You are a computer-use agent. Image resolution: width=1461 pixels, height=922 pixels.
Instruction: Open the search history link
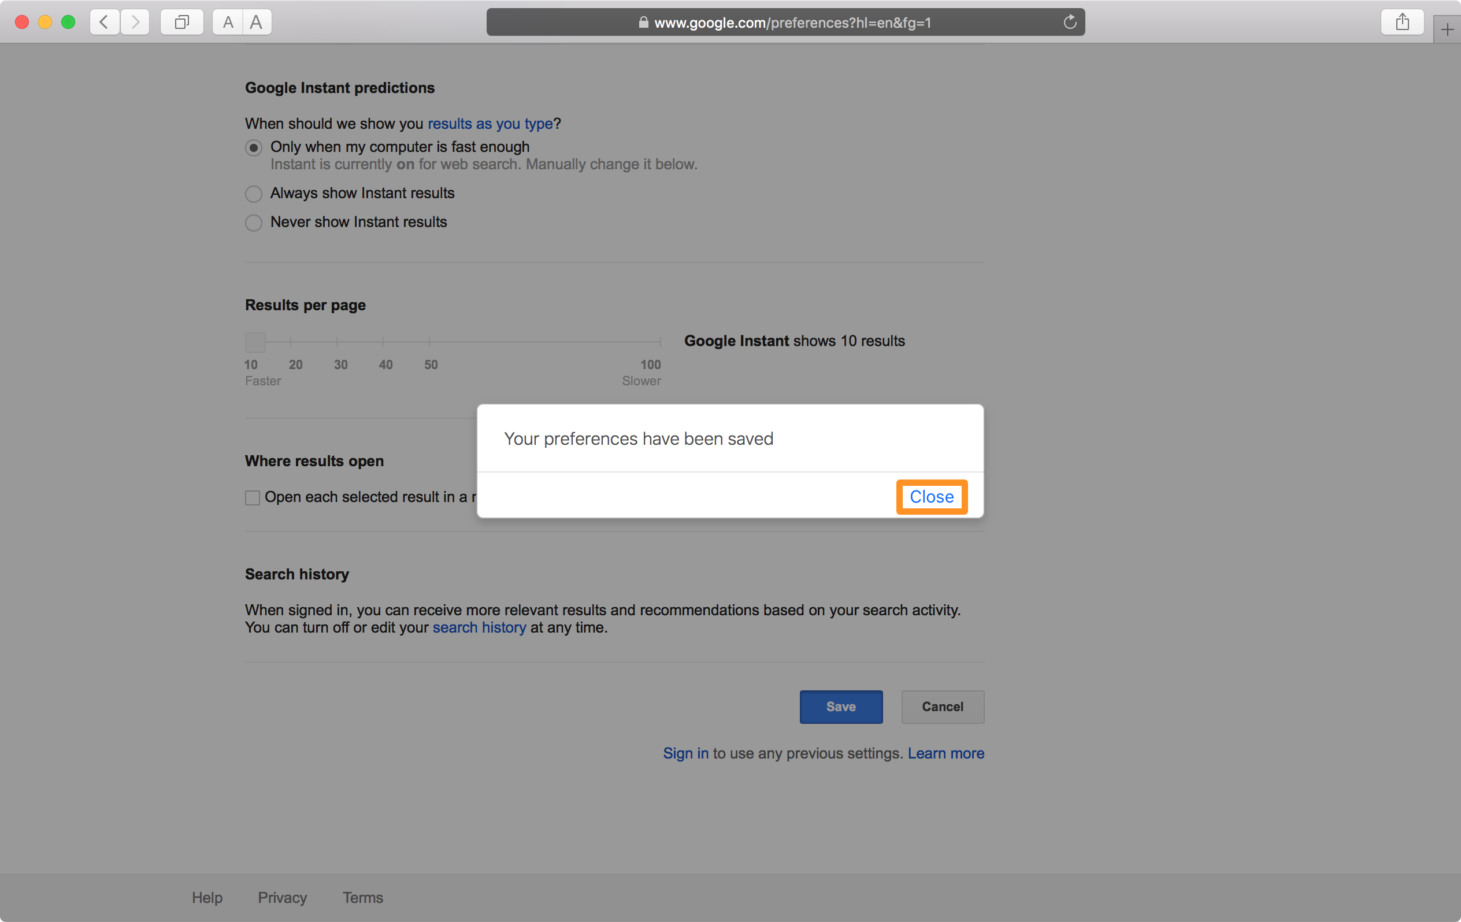479,627
